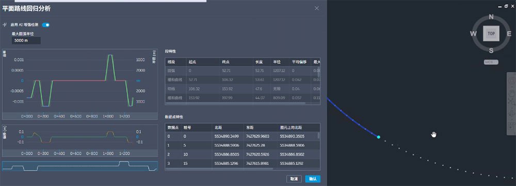Select the cyan grip point on the alignment
The width and height of the screenshot is (516, 186).
coord(378,137)
